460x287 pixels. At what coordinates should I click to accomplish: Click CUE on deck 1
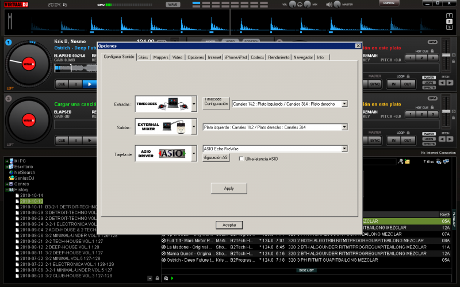point(62,84)
